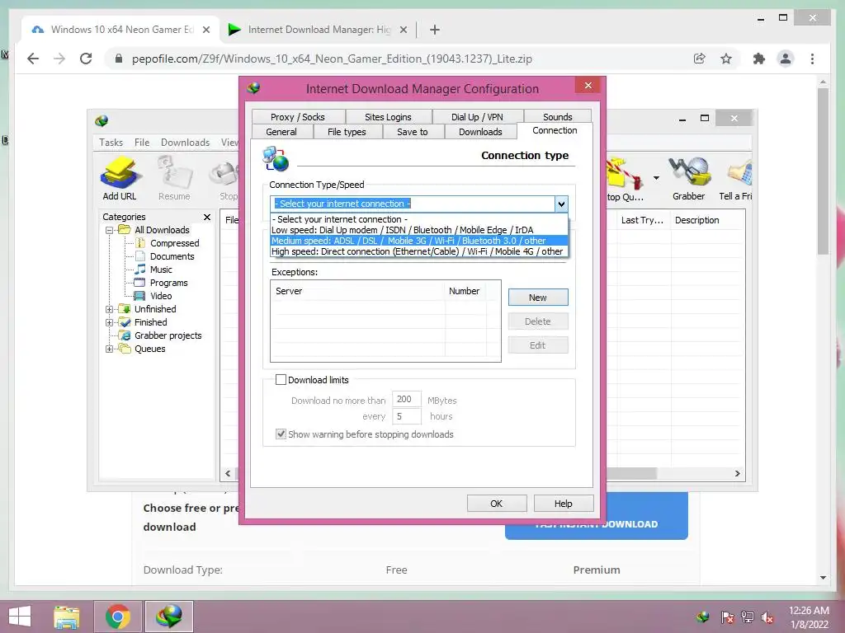Open the File menu in IDM
845x633 pixels.
point(142,142)
